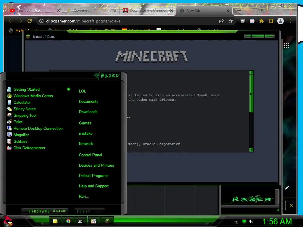Image resolution: width=303 pixels, height=227 pixels.
Task: Open the volume tray icon
Action: click(251, 222)
